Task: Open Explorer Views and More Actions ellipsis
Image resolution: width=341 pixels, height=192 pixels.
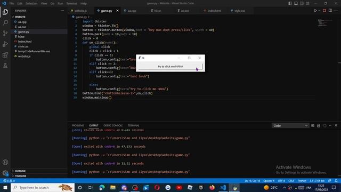Action: click(x=62, y=11)
